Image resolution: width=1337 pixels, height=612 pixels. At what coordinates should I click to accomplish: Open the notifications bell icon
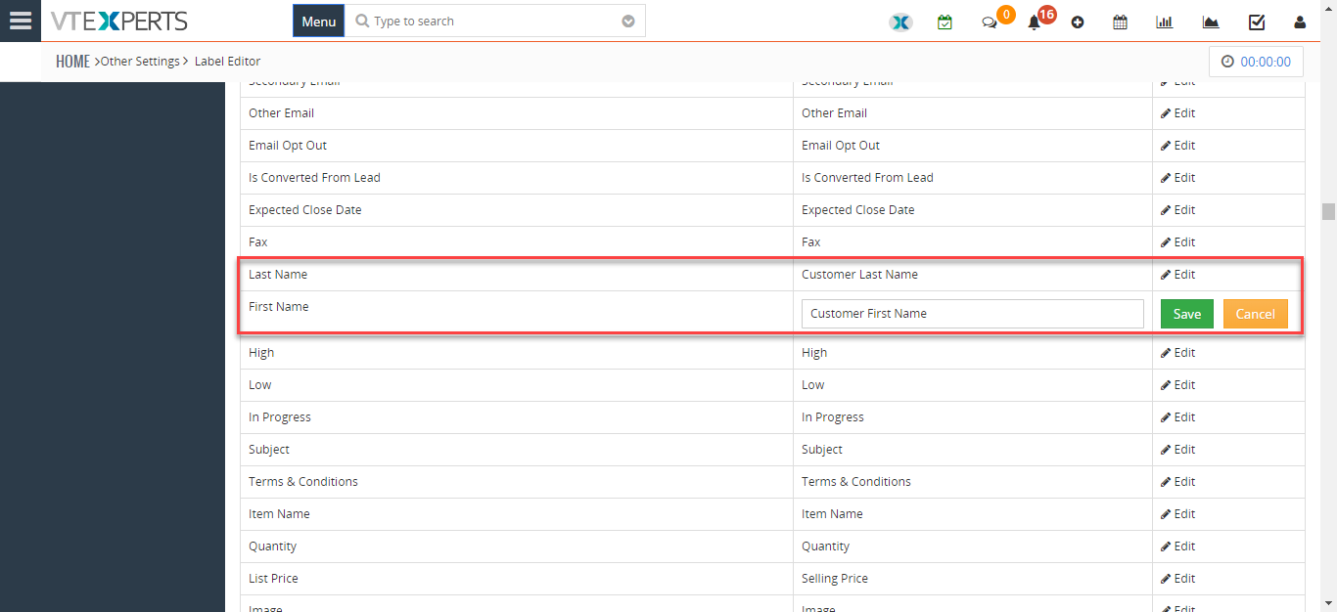1034,22
